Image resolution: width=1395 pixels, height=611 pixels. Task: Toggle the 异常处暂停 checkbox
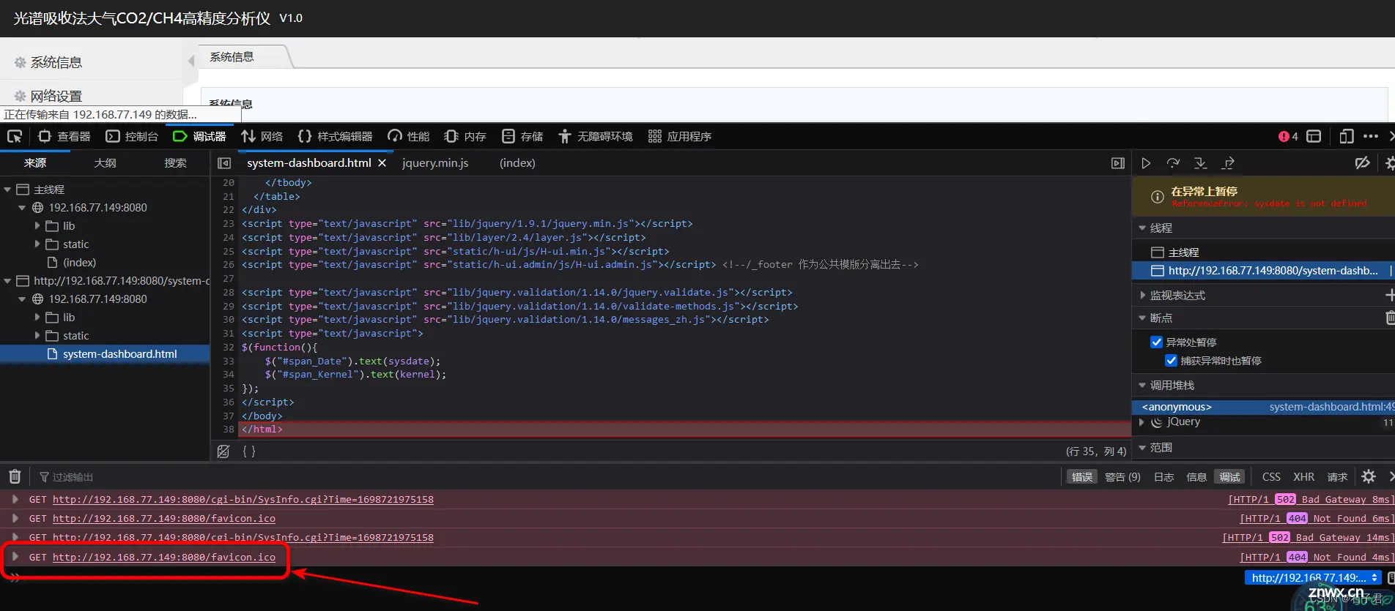(x=1156, y=342)
